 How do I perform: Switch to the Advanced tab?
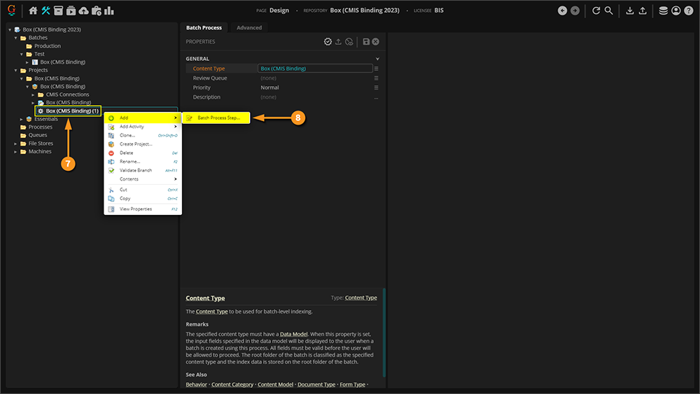coord(249,28)
